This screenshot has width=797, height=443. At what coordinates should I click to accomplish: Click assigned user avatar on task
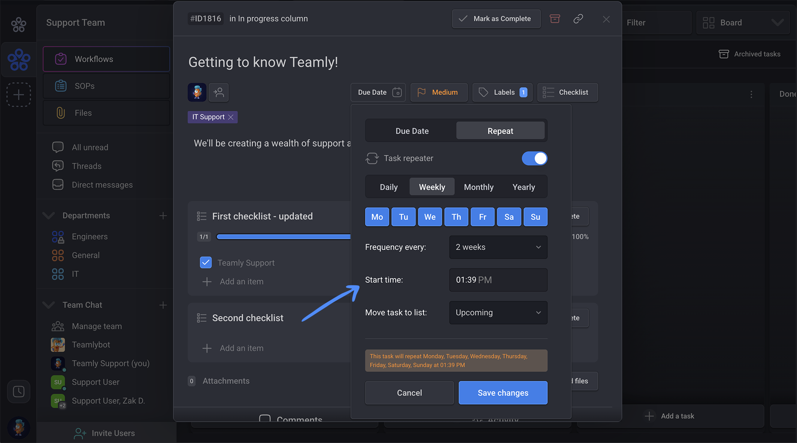click(197, 92)
